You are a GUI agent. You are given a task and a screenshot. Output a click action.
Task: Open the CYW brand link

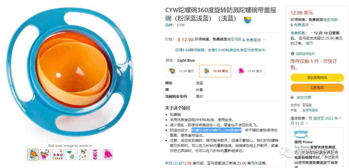pyautogui.click(x=181, y=25)
